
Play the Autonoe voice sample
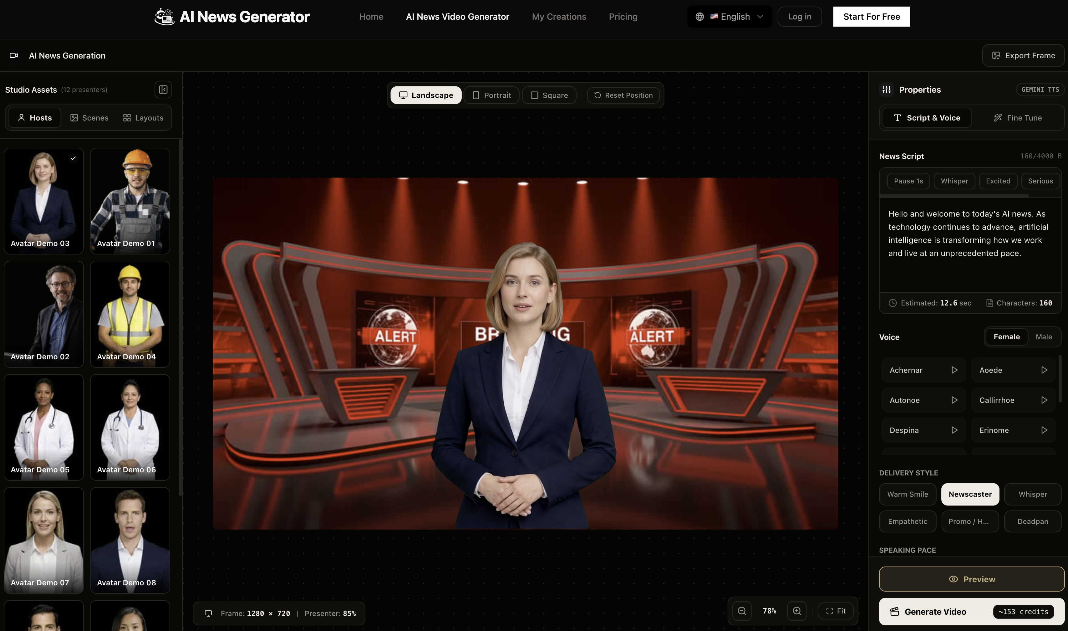954,400
